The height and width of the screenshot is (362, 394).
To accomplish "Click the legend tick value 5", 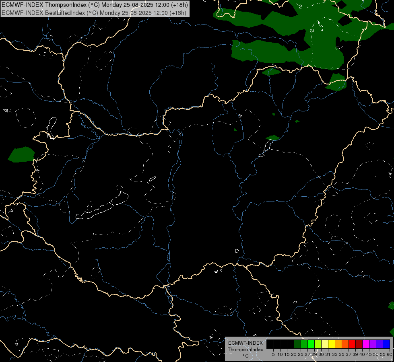I will 273,354.
